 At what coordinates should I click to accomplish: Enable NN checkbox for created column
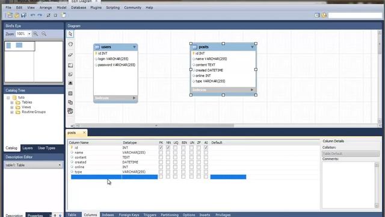(x=168, y=162)
